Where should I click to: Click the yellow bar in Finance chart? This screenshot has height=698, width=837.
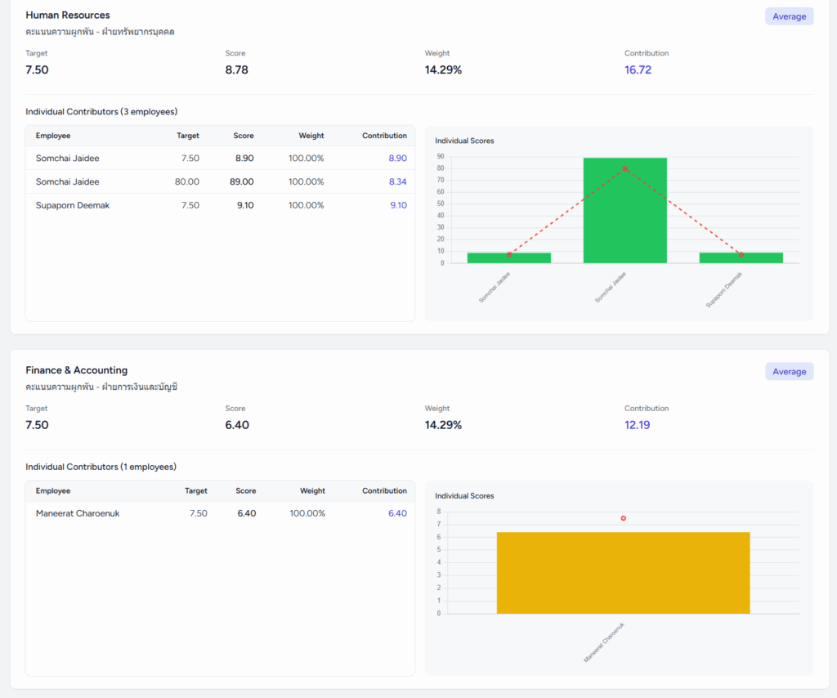tap(623, 573)
